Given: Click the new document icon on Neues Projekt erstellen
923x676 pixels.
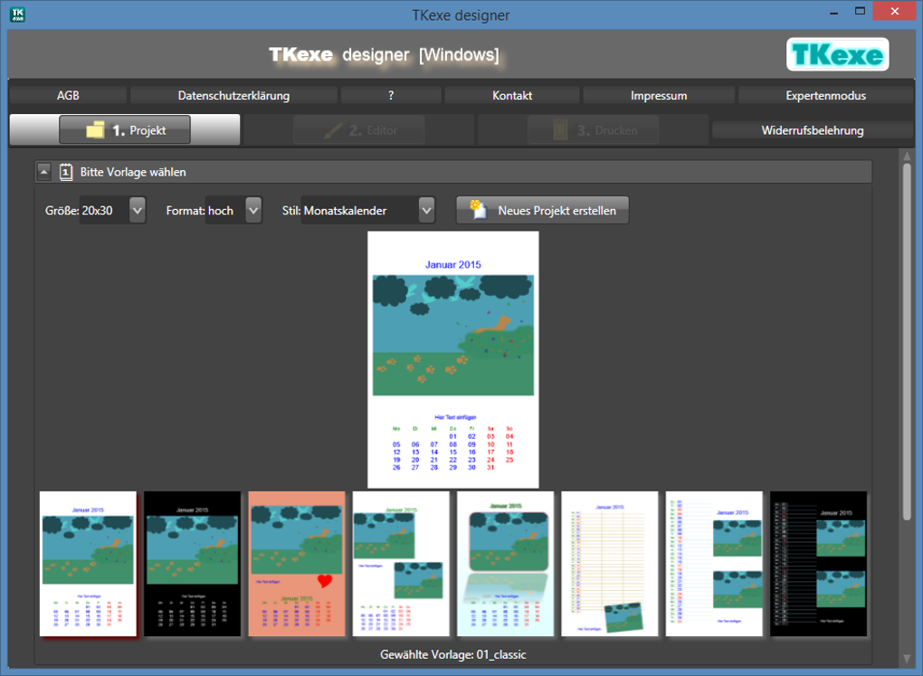Looking at the screenshot, I should click(x=479, y=210).
